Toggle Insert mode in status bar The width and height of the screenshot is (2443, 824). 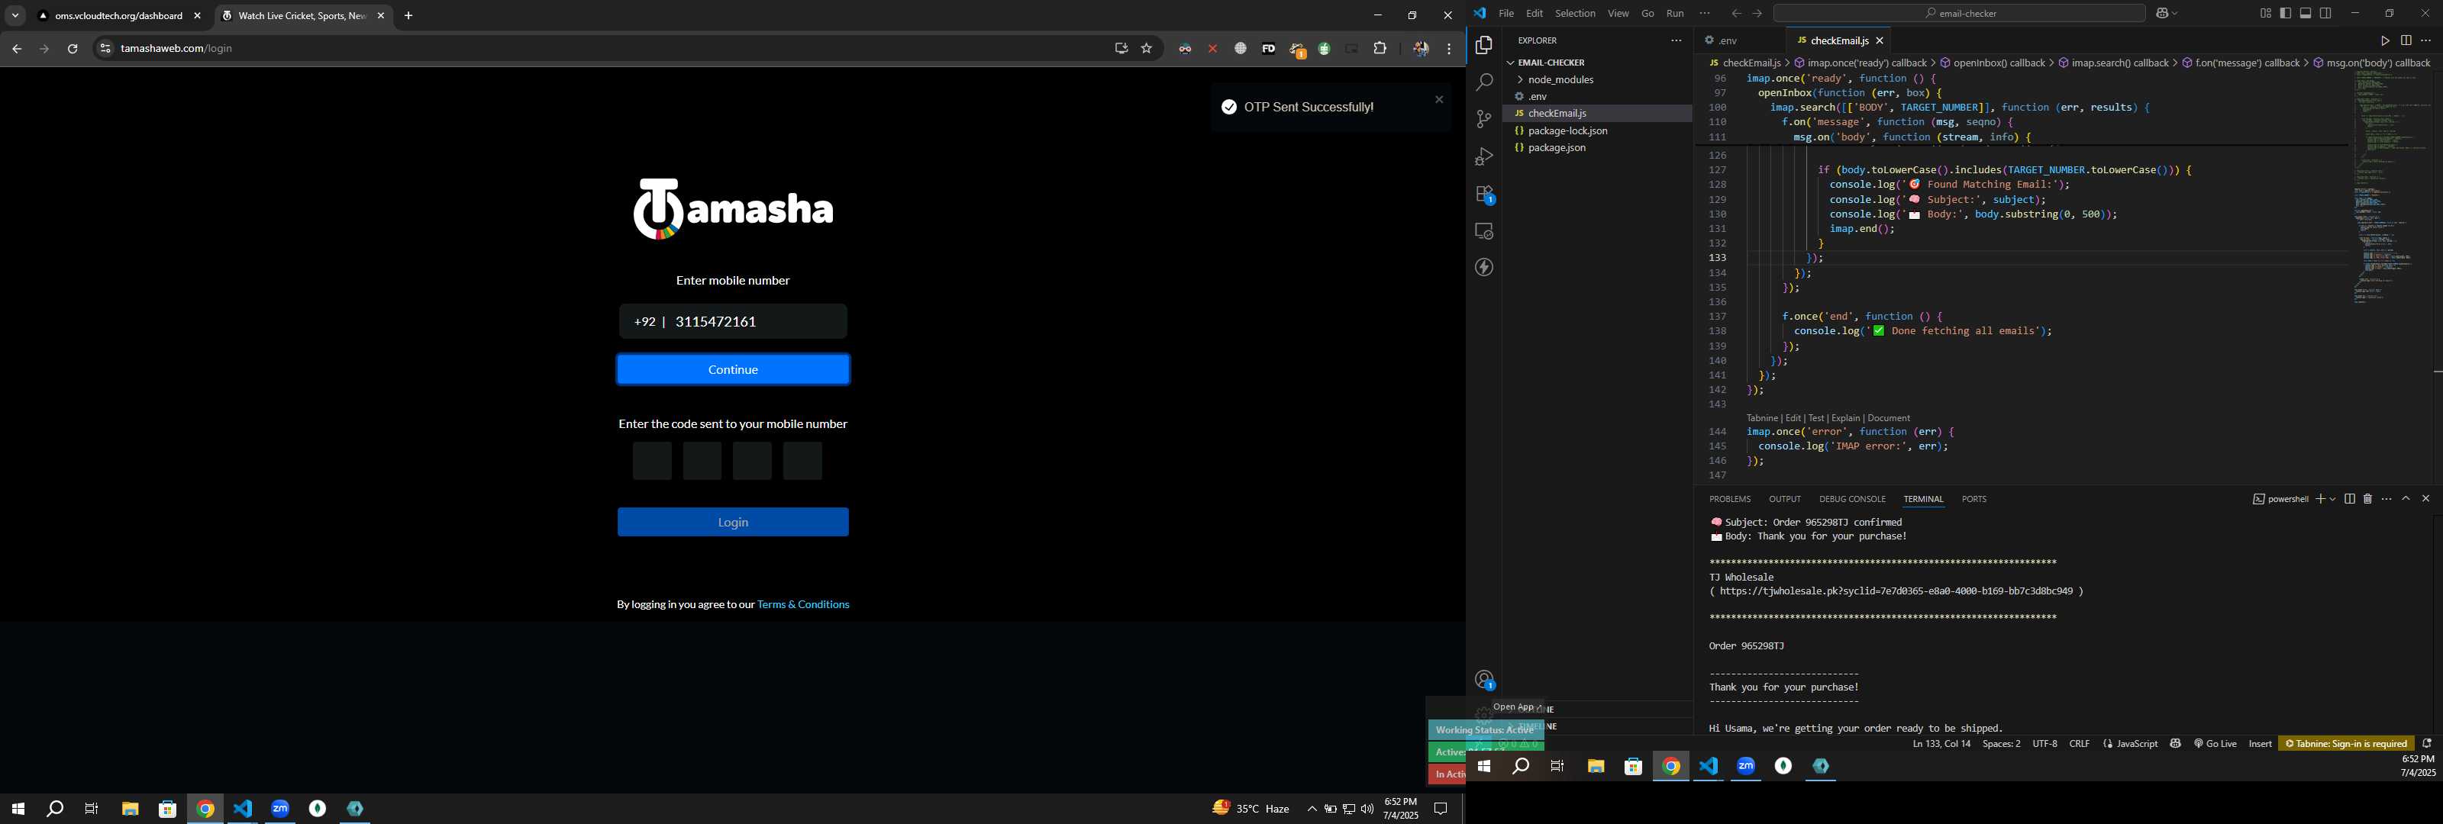[2260, 743]
